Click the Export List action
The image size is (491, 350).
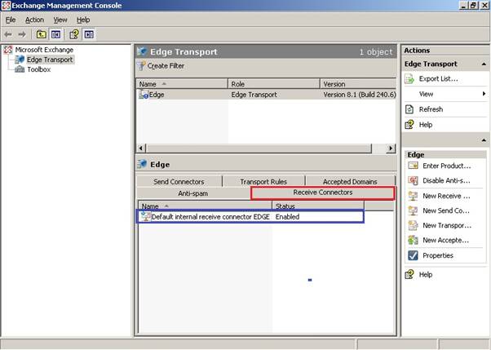439,79
